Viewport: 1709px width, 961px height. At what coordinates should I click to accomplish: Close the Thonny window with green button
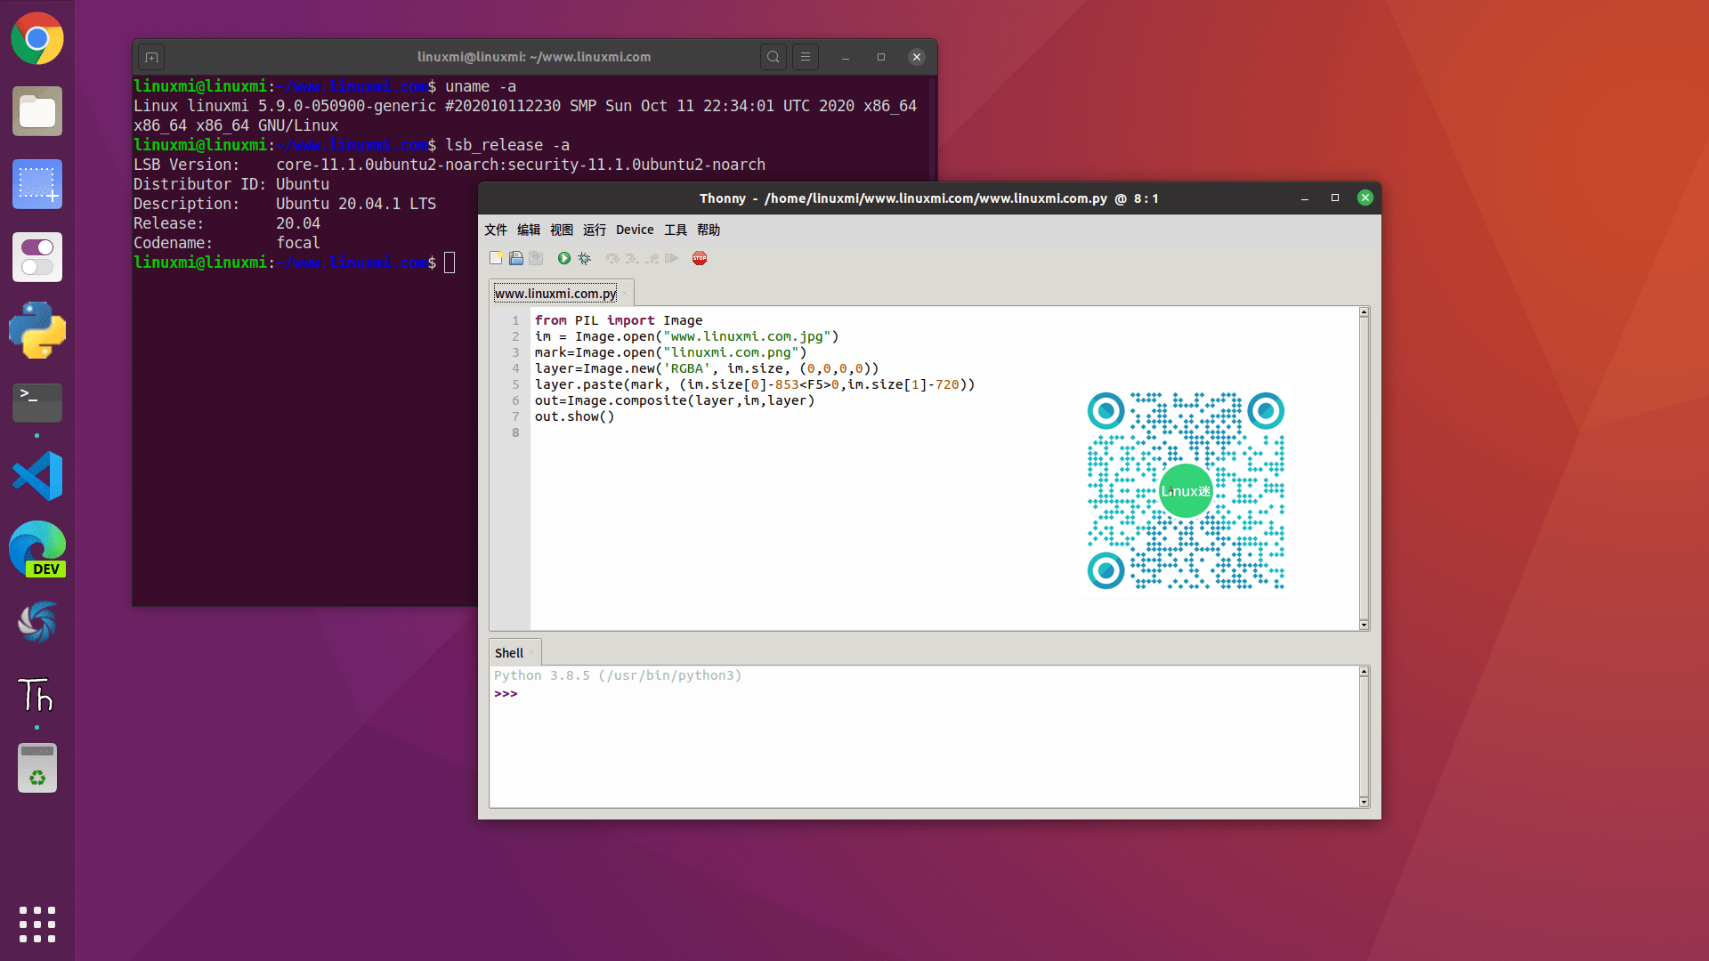click(1365, 198)
